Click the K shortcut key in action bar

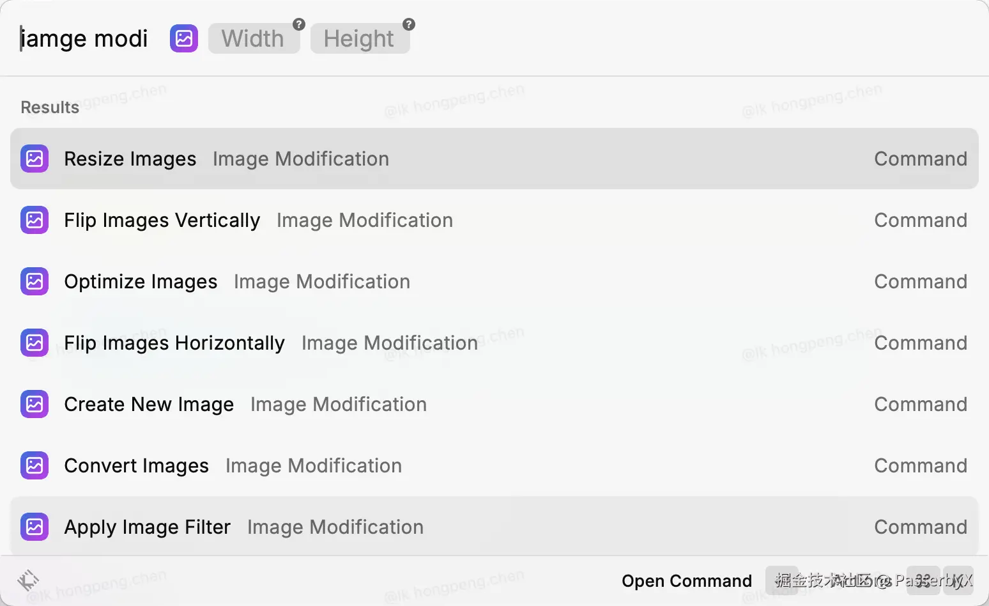coord(958,580)
